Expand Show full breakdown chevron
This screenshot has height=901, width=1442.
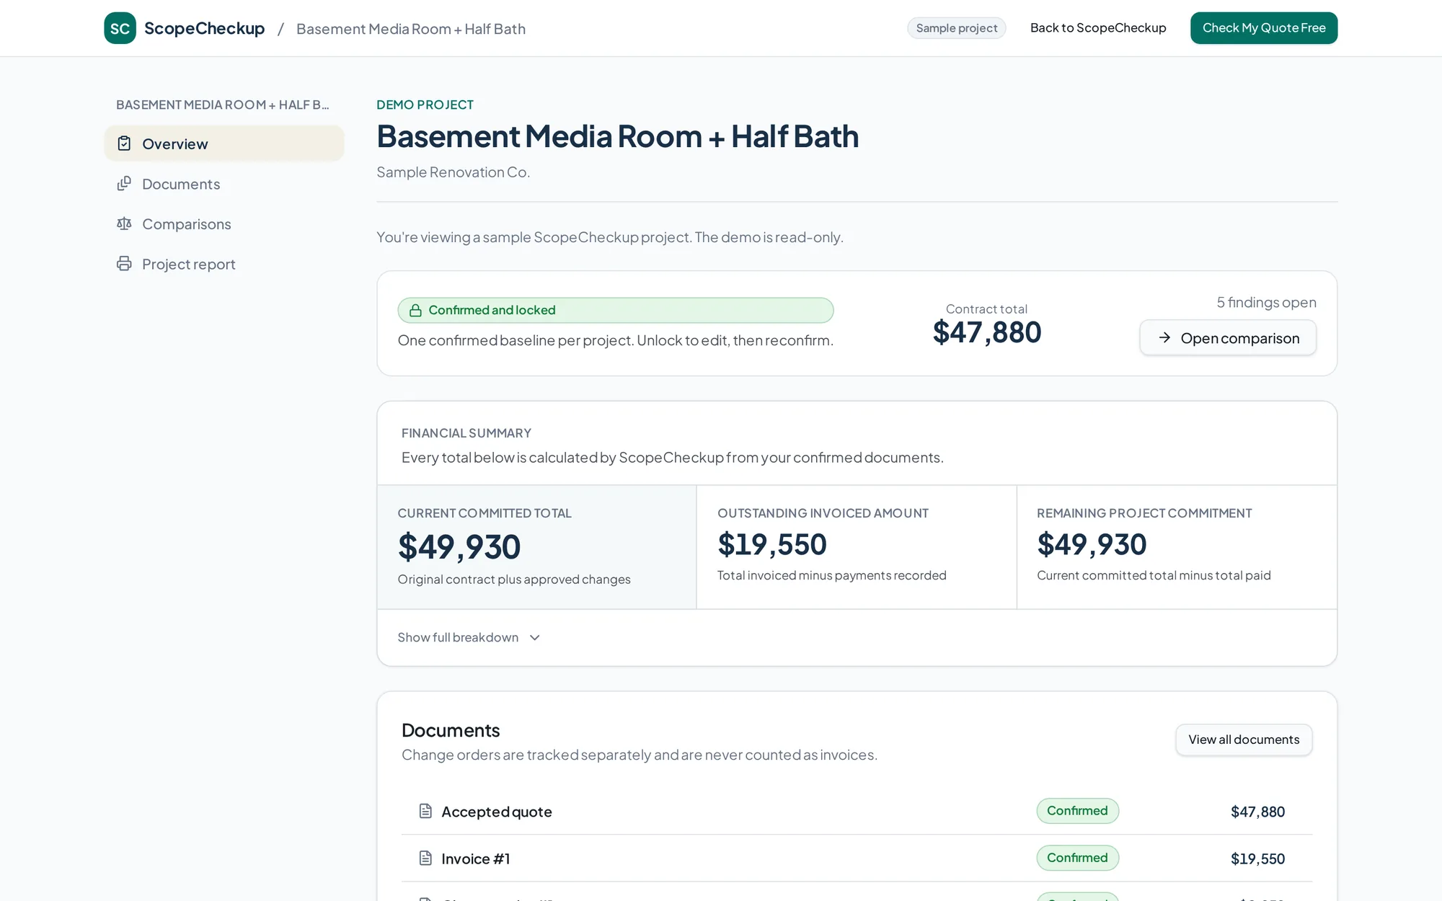(x=535, y=637)
